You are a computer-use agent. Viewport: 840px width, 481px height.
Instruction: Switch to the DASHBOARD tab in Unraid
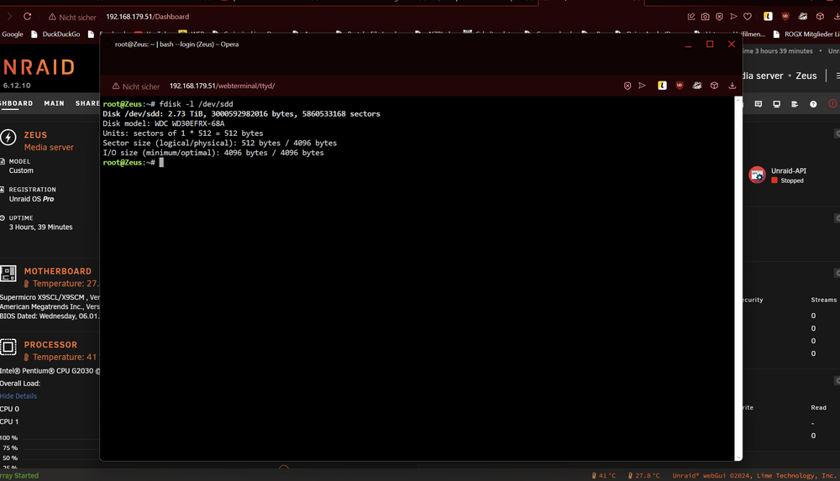click(16, 103)
